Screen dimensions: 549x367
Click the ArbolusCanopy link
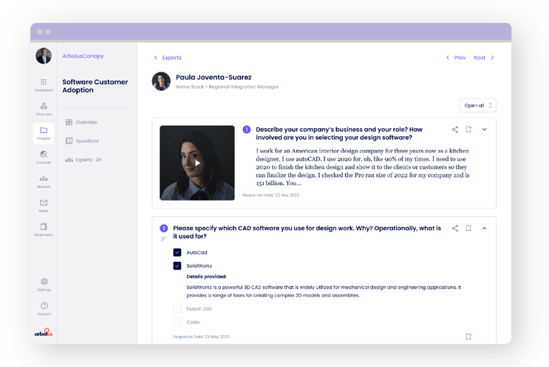pyautogui.click(x=83, y=56)
